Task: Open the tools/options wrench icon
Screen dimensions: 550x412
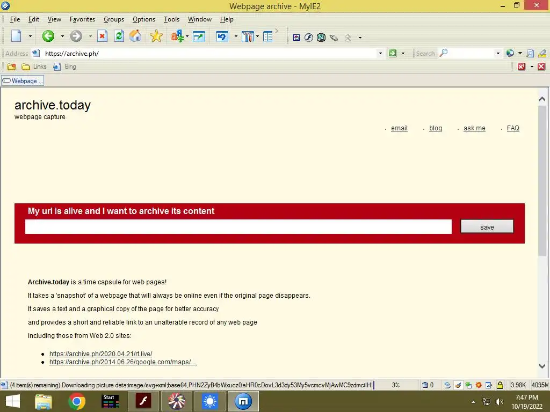Action: 248,36
